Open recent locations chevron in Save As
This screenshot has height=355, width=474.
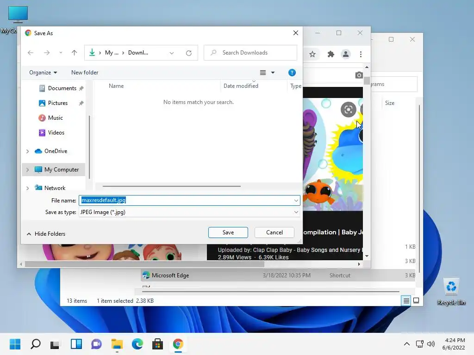[61, 53]
